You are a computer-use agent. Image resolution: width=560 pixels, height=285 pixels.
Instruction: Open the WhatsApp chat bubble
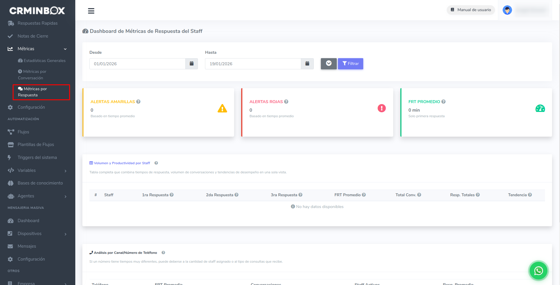[538, 271]
